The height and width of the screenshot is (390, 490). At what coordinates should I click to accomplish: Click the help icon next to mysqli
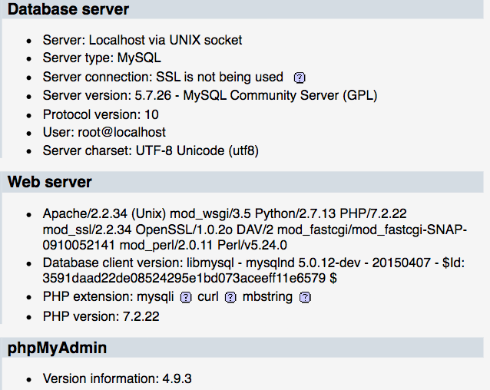pos(185,297)
